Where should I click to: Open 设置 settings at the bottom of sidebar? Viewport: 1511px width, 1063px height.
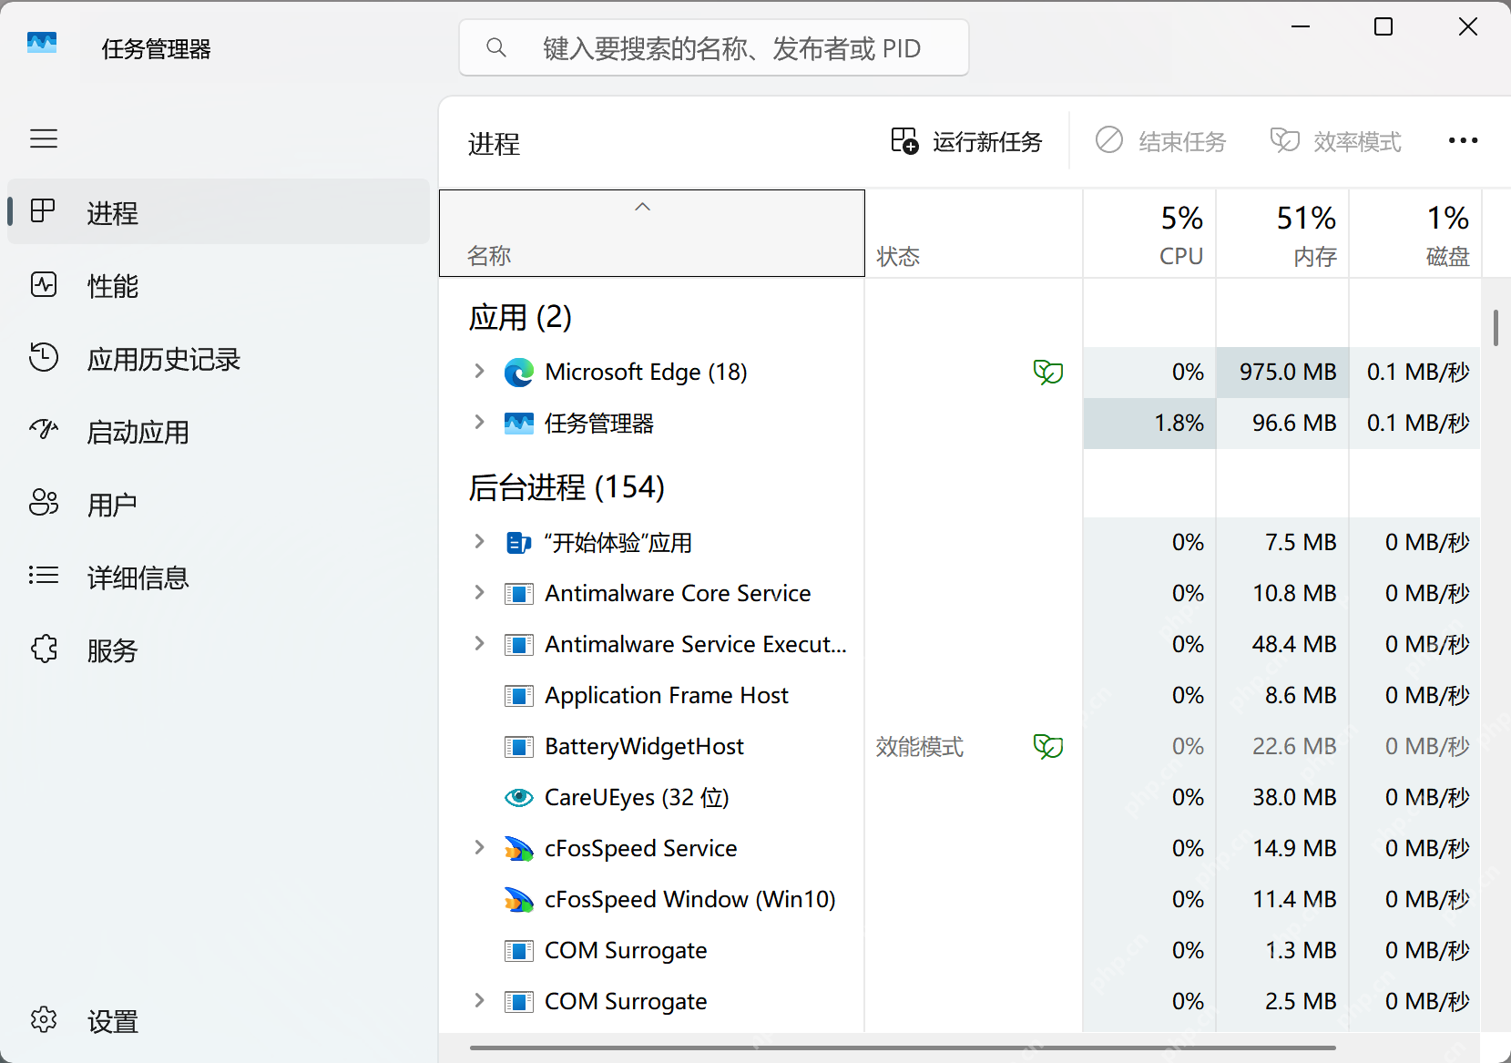tap(219, 1020)
